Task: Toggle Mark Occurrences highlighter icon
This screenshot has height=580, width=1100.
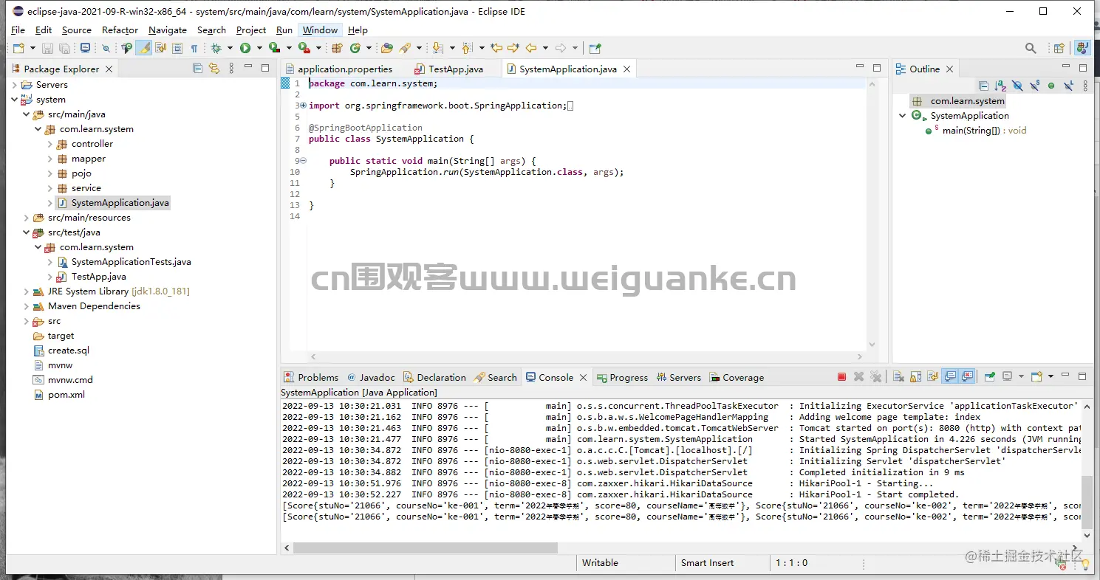Action: point(144,48)
